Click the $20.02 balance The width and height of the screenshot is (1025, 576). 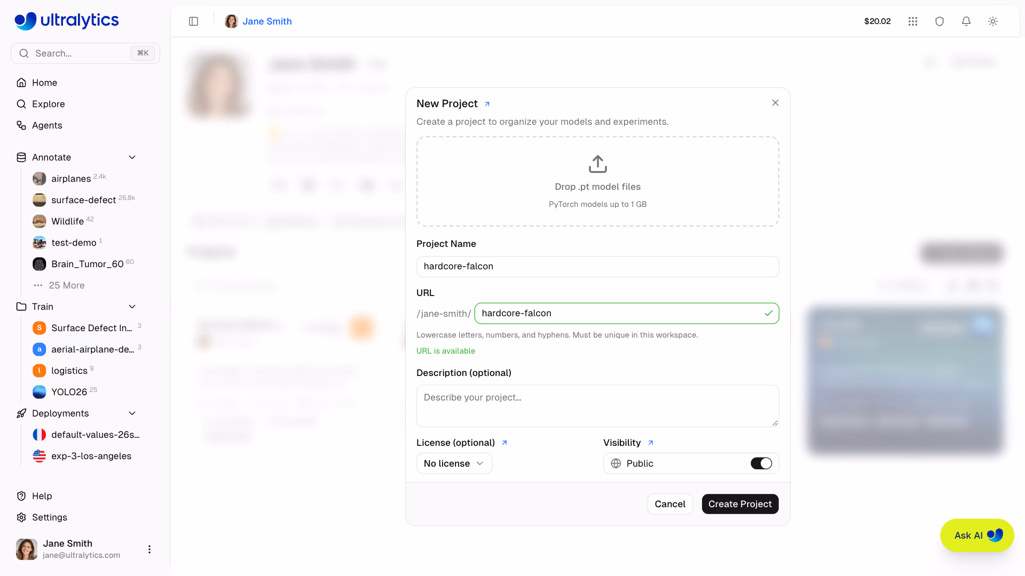877,21
